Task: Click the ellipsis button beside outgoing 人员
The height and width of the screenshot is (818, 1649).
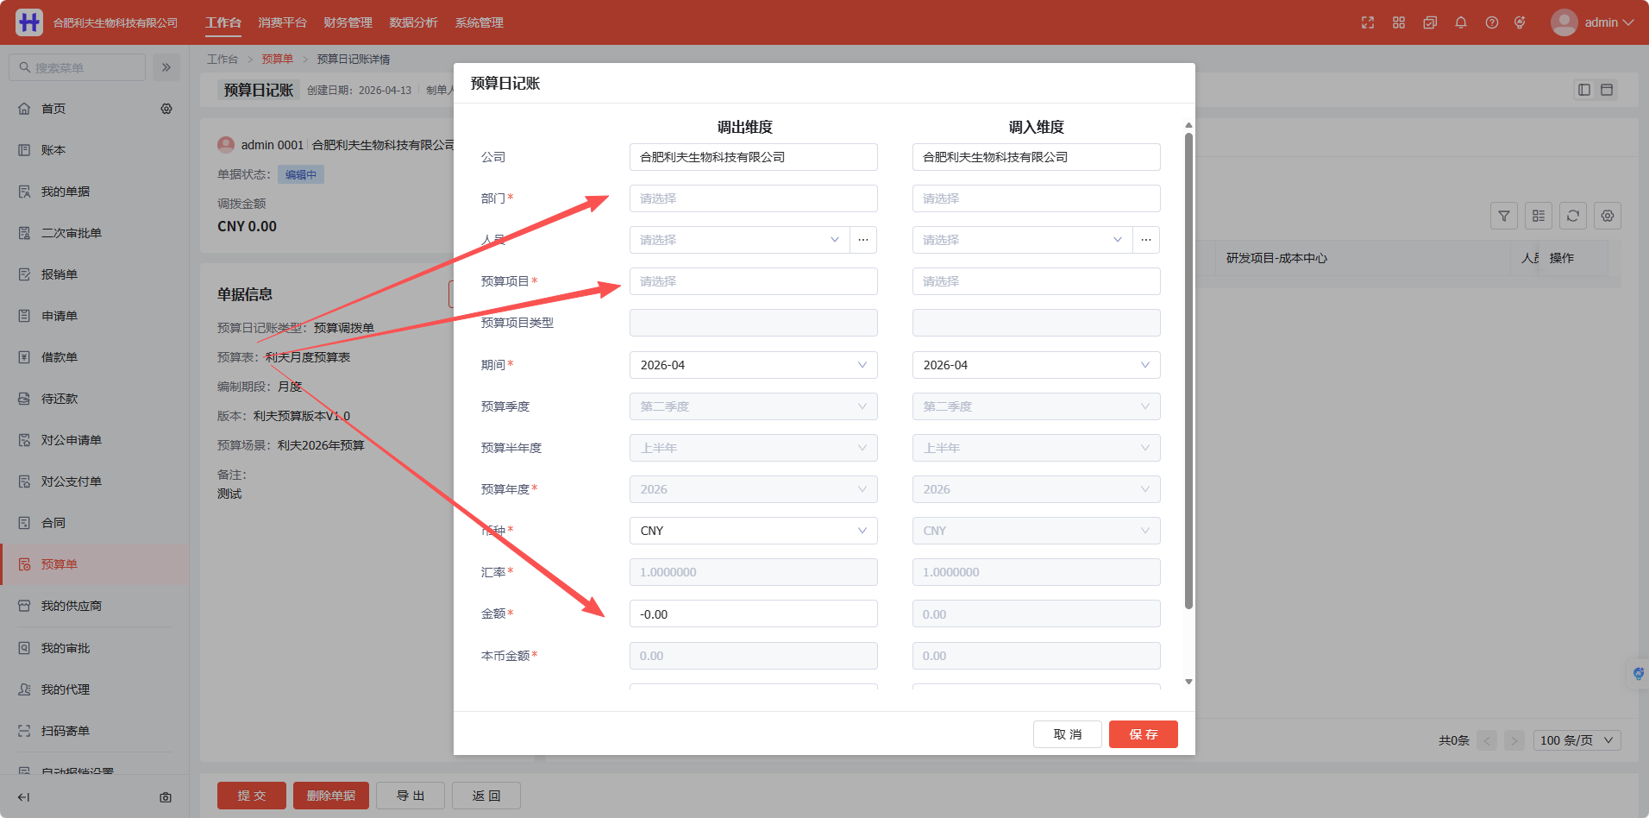Action: coord(863,240)
